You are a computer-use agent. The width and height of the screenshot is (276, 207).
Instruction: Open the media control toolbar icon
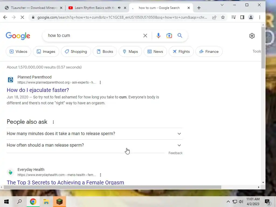click(x=234, y=17)
